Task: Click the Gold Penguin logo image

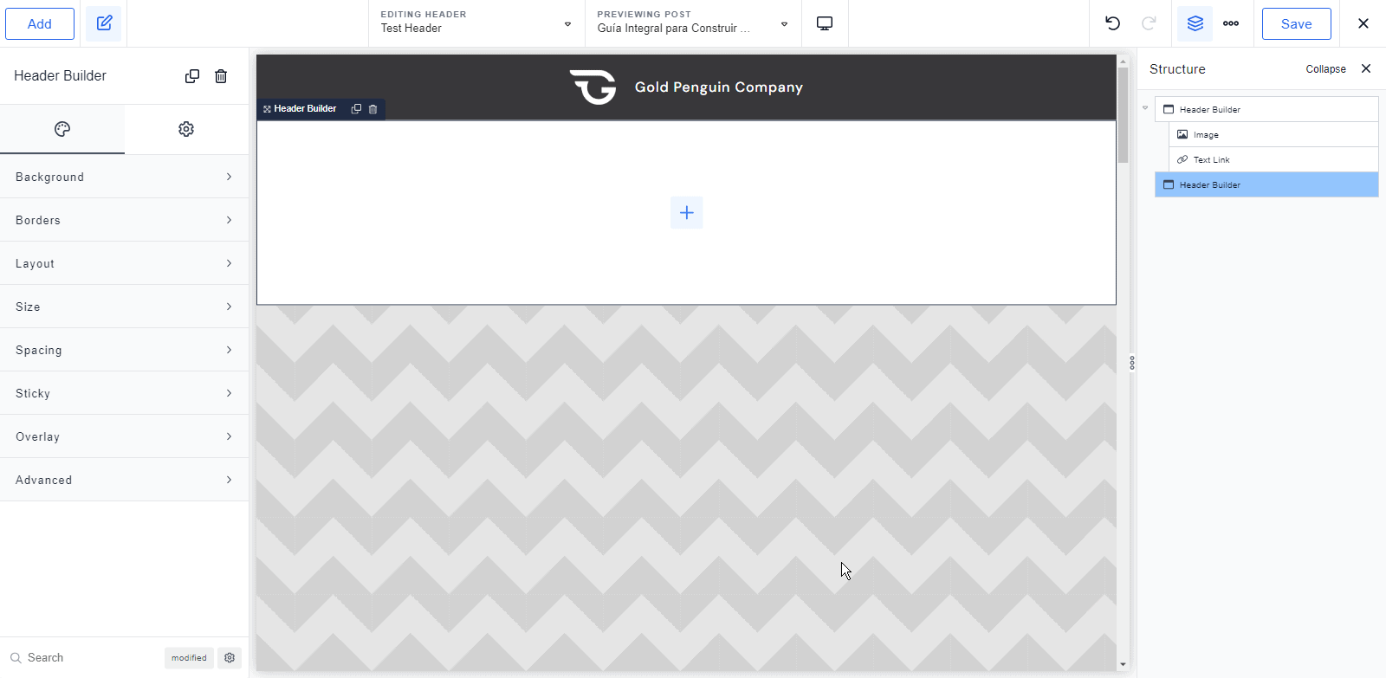Action: point(593,87)
